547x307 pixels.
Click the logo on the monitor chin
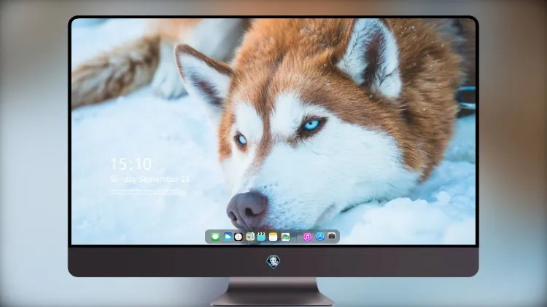273,262
